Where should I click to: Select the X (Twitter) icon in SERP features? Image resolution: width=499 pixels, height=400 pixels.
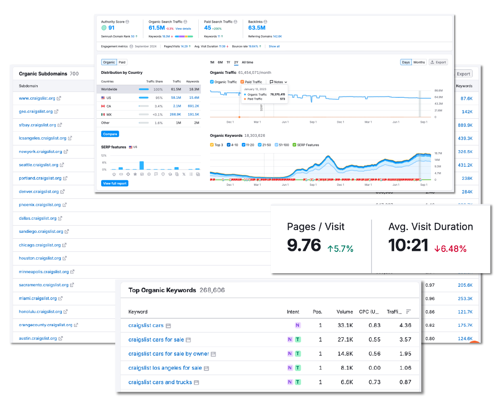tap(184, 174)
